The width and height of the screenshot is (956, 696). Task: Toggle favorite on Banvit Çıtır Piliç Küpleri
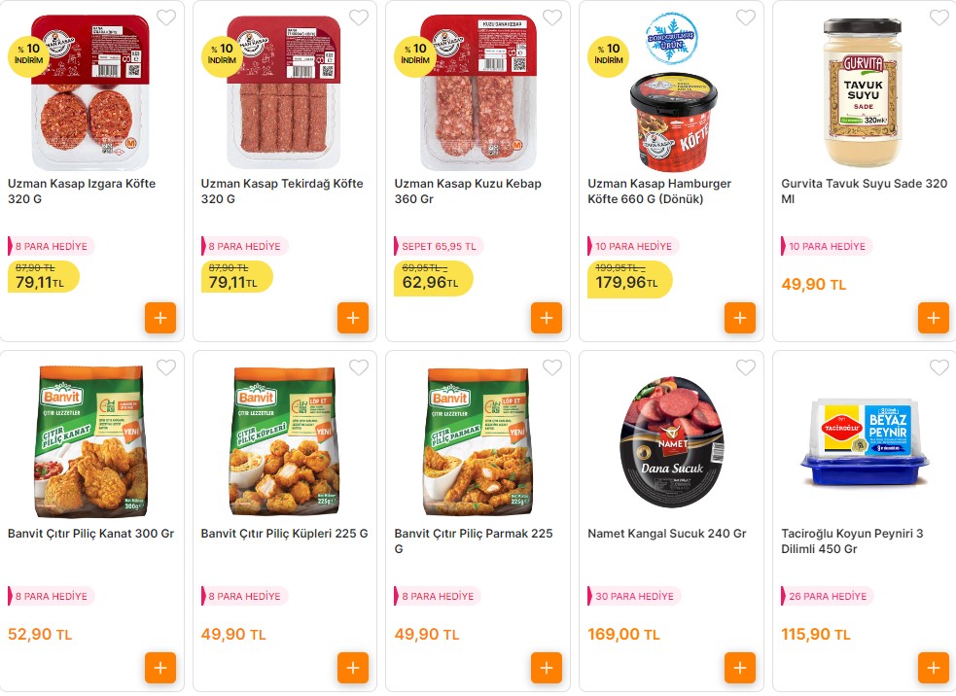click(359, 367)
